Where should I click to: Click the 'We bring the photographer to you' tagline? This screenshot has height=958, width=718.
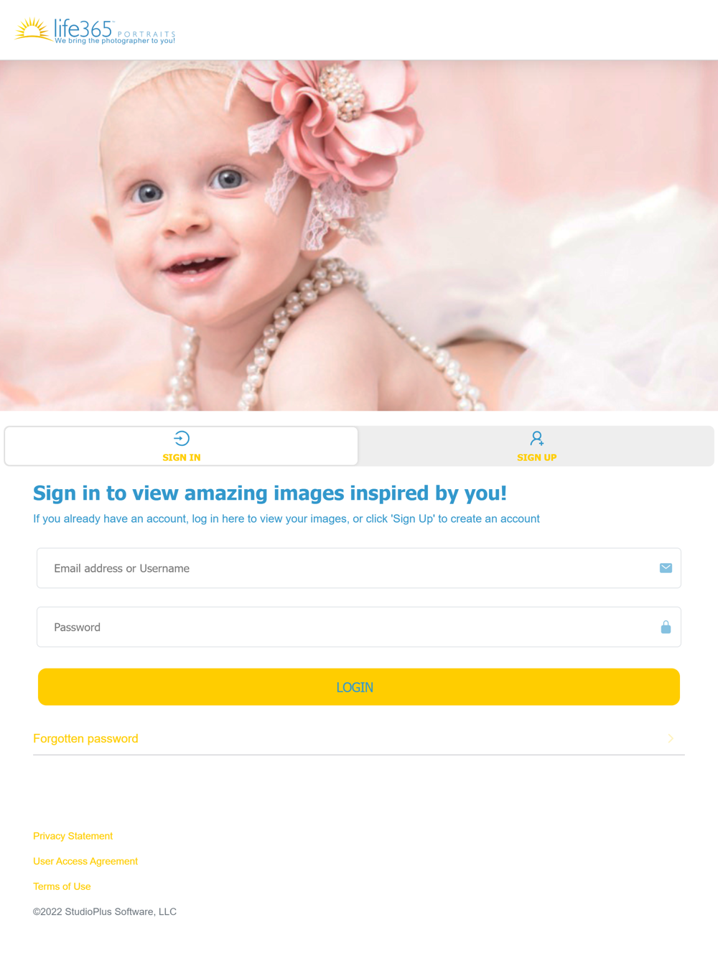coord(115,41)
